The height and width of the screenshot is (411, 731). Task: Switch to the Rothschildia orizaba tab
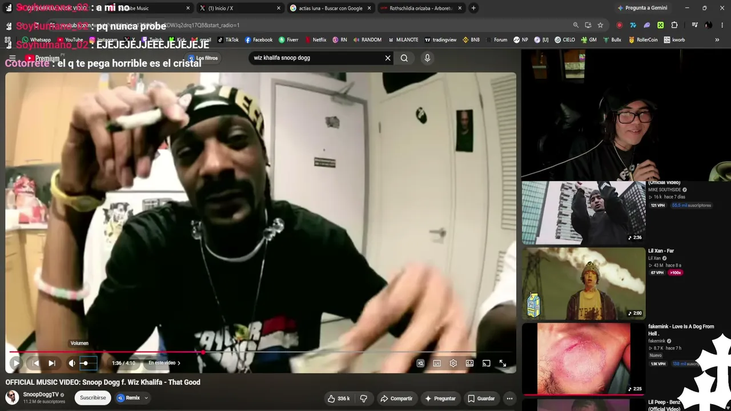[421, 8]
